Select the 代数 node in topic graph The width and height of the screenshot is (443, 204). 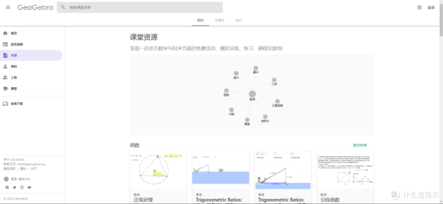tap(231, 110)
